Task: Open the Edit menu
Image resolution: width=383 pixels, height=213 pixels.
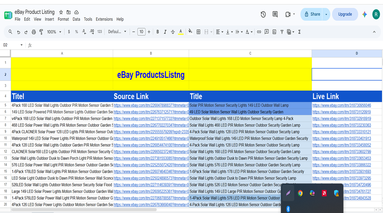Action: (x=27, y=19)
